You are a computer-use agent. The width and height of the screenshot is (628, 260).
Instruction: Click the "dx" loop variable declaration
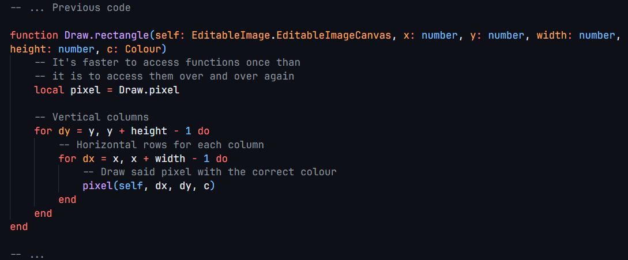[x=88, y=159]
